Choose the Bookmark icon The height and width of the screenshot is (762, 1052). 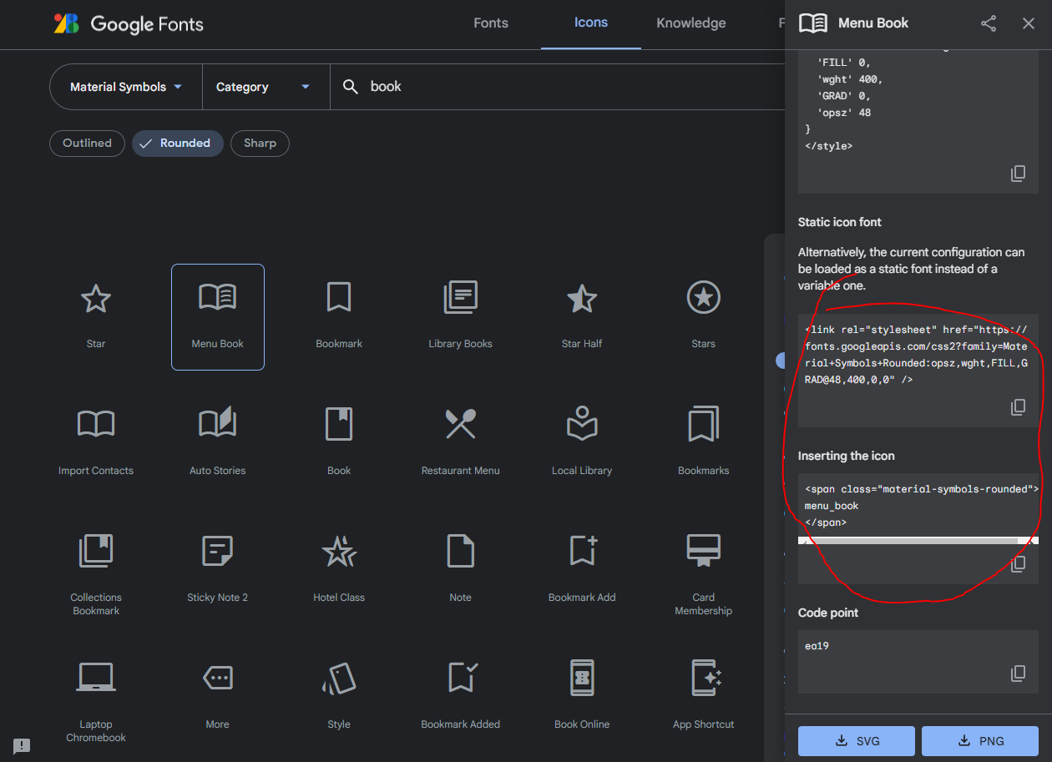339,298
